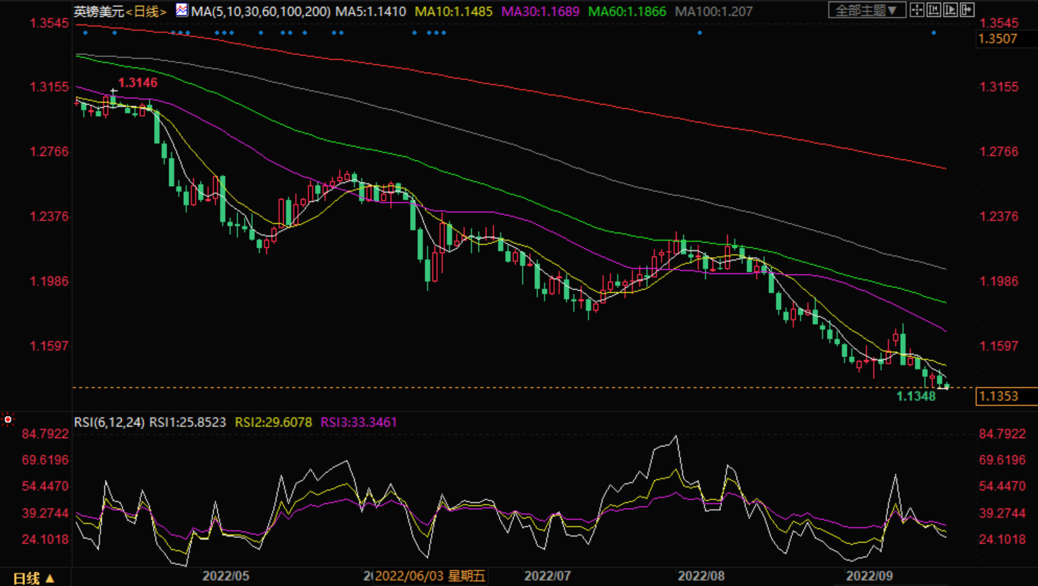Select the <日线> period label

(x=146, y=11)
